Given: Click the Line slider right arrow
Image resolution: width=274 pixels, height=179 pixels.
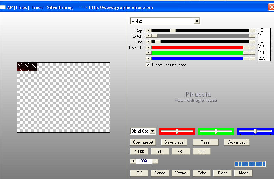Looking at the screenshot, I should pyautogui.click(x=252, y=42).
